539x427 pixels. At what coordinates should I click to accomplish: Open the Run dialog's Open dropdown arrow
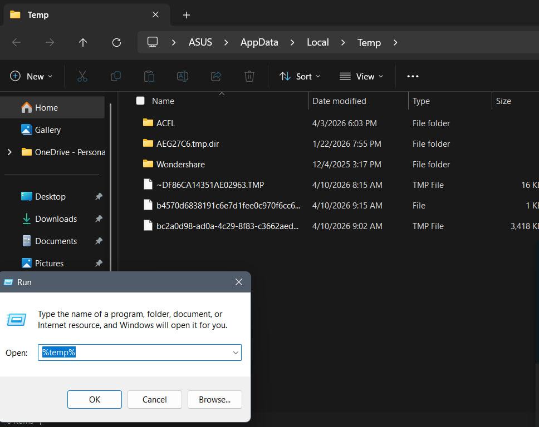coord(236,352)
